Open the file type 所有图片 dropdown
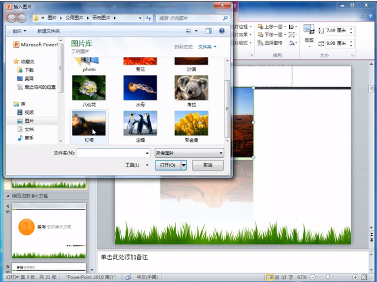 pos(189,153)
